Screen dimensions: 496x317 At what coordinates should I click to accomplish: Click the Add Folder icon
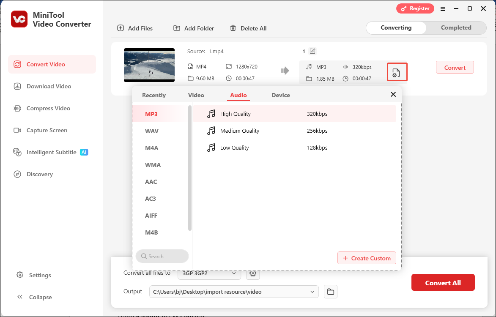pyautogui.click(x=177, y=28)
